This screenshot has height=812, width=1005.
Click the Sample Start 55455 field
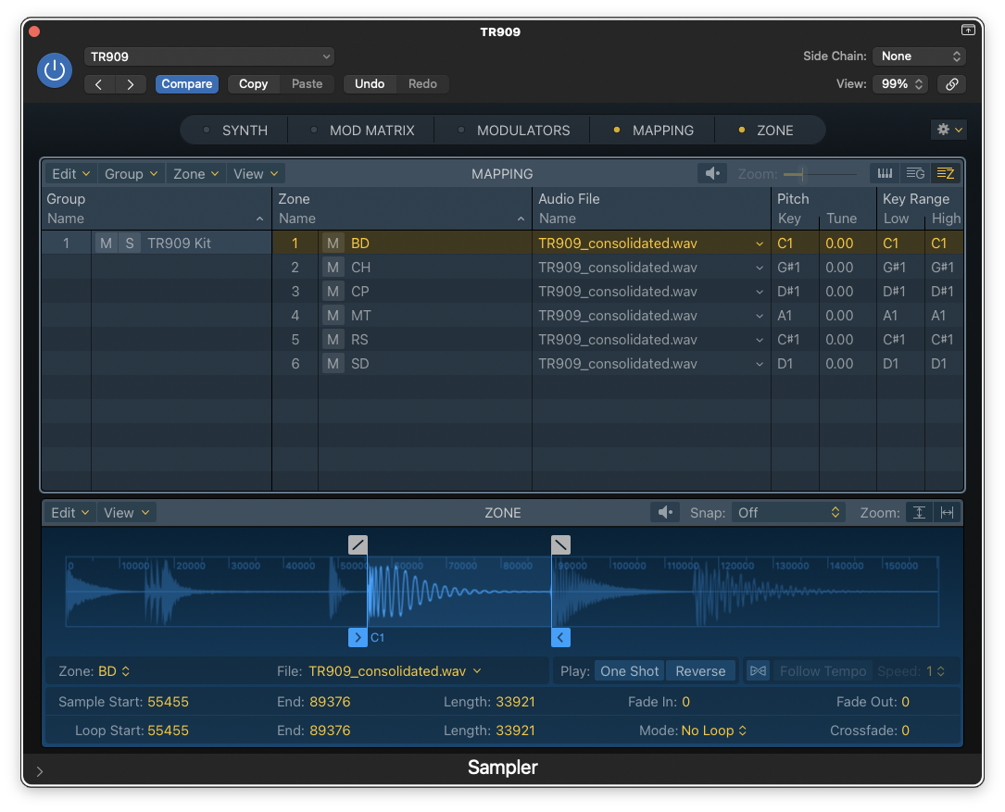pyautogui.click(x=168, y=702)
